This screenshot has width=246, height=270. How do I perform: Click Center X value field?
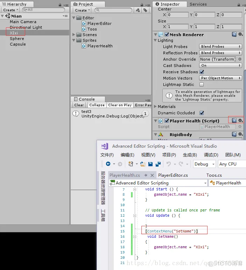pyautogui.click(x=178, y=15)
